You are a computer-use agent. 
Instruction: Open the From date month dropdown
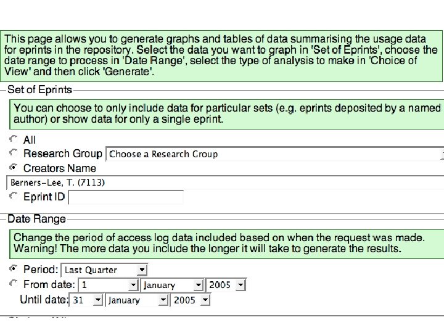pyautogui.click(x=173, y=285)
